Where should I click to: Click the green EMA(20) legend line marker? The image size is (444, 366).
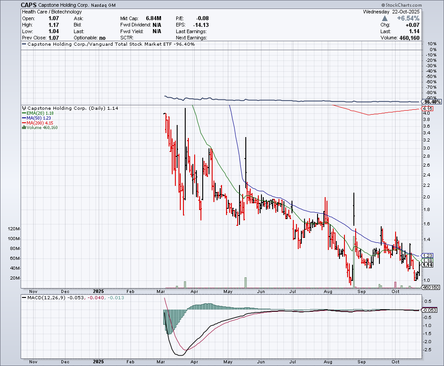pos(24,113)
